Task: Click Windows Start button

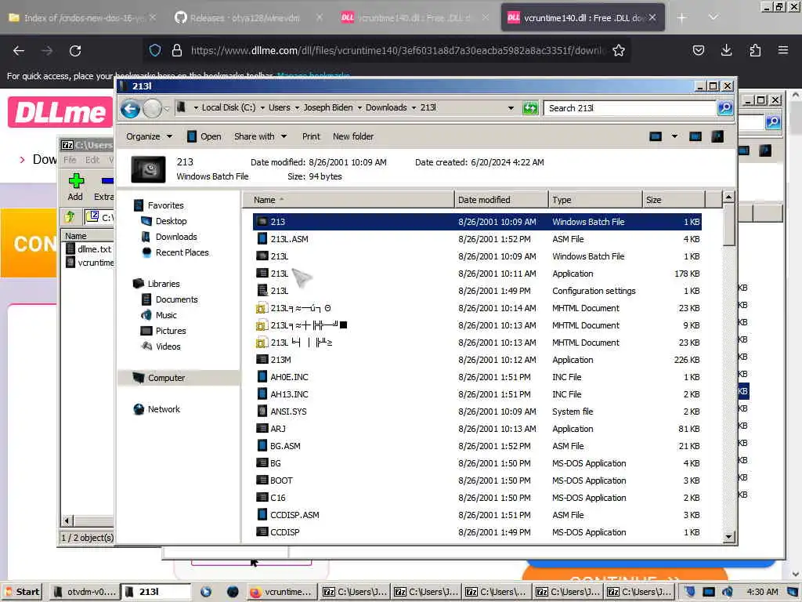Action: click(x=23, y=593)
